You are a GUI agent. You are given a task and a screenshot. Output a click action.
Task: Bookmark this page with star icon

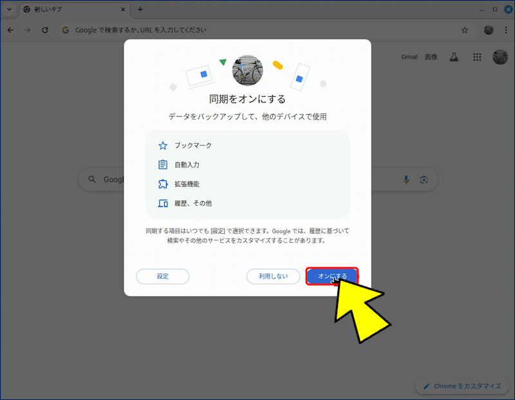(x=465, y=30)
